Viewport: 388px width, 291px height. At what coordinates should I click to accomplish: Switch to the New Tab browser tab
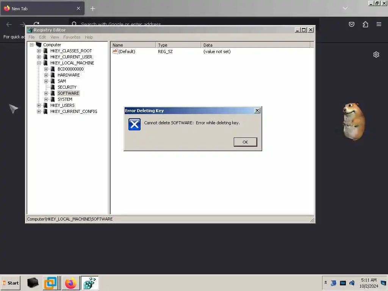(x=42, y=8)
